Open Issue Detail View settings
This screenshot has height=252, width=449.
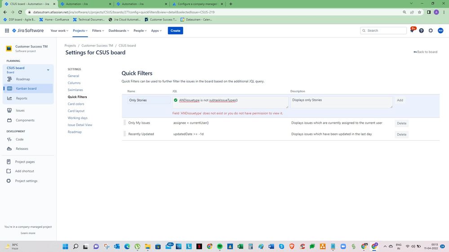pyautogui.click(x=80, y=125)
